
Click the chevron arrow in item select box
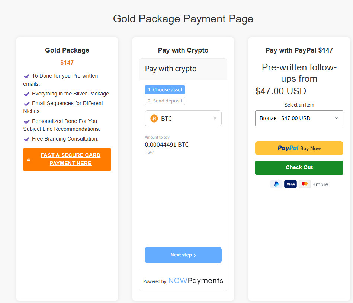[336, 118]
